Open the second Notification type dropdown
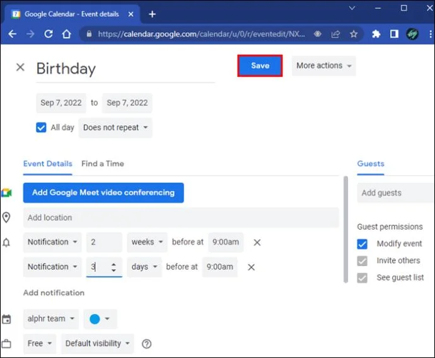This screenshot has width=435, height=358. (x=52, y=267)
